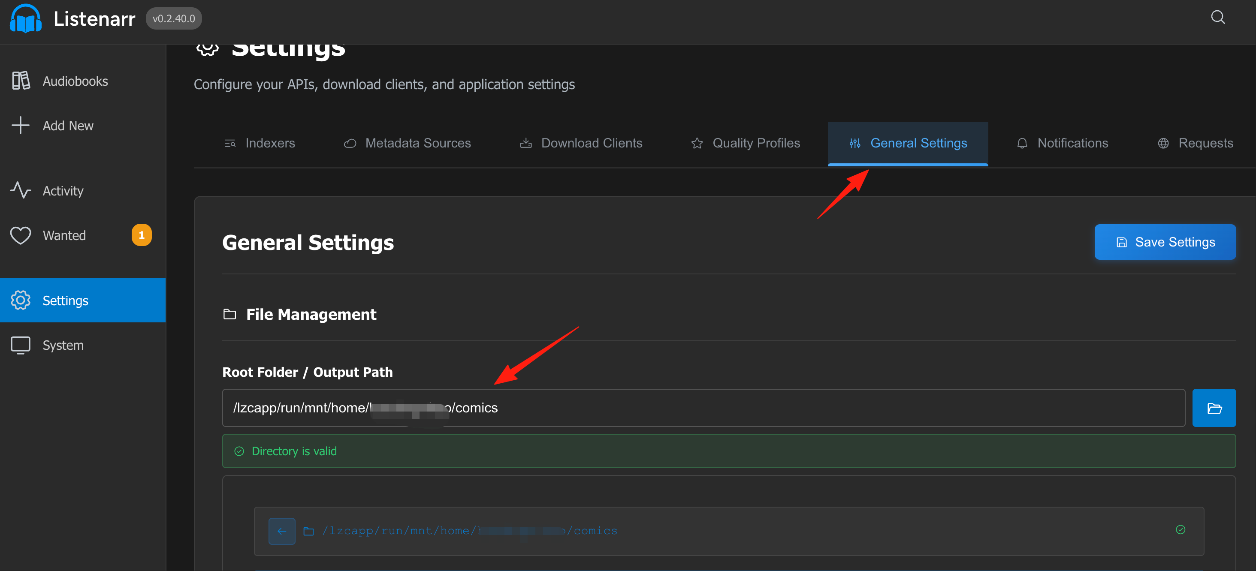This screenshot has width=1256, height=571.
Task: Click the Listenarr headphones logo
Action: (x=26, y=18)
